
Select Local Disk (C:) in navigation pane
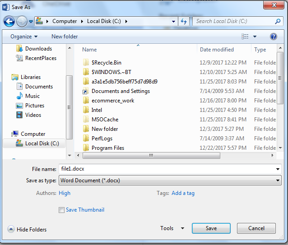click(x=34, y=143)
